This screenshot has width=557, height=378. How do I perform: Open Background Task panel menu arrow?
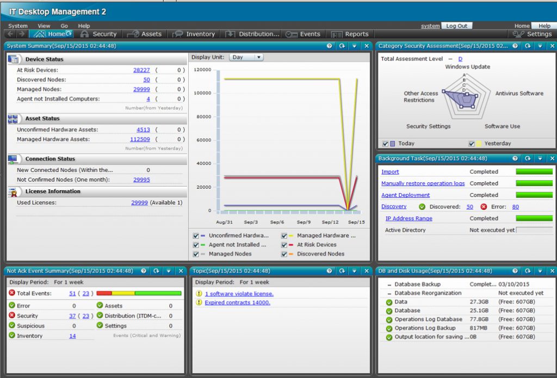coord(540,158)
